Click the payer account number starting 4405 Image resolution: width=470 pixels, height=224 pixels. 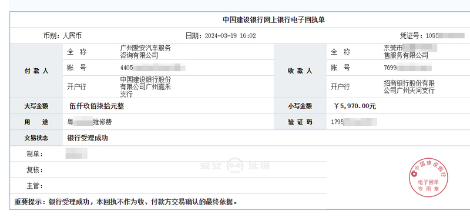point(153,68)
